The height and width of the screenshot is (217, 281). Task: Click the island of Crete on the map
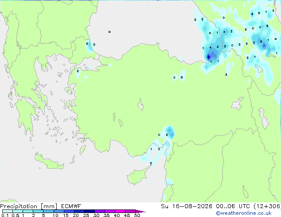[49, 162]
